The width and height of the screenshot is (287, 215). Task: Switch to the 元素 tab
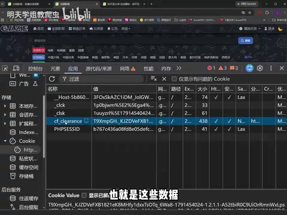pos(55,69)
